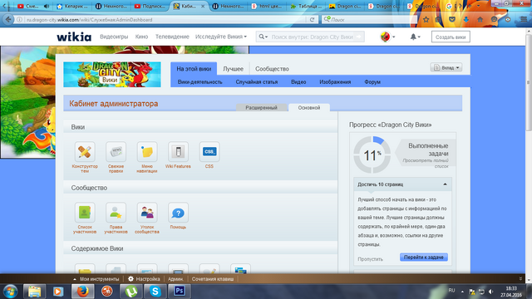532x299 pixels.
Task: Open the Меню навигации icon
Action: click(x=147, y=152)
